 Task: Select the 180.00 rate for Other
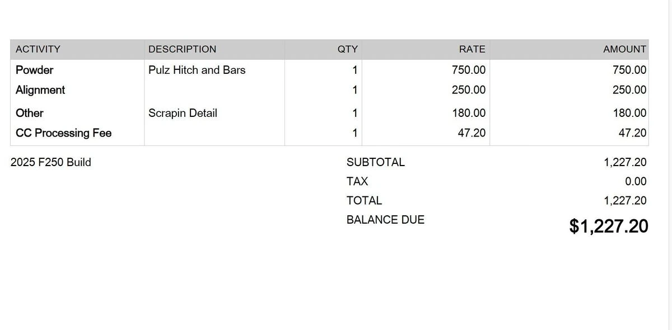469,113
